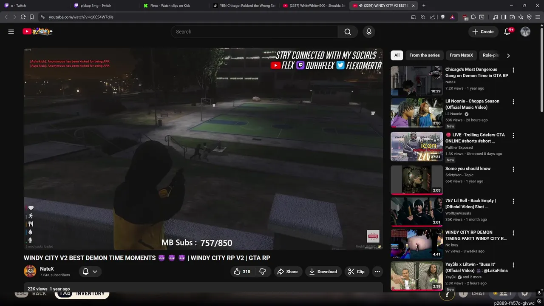Open a new browser tab
The height and width of the screenshot is (306, 544).
[424, 6]
